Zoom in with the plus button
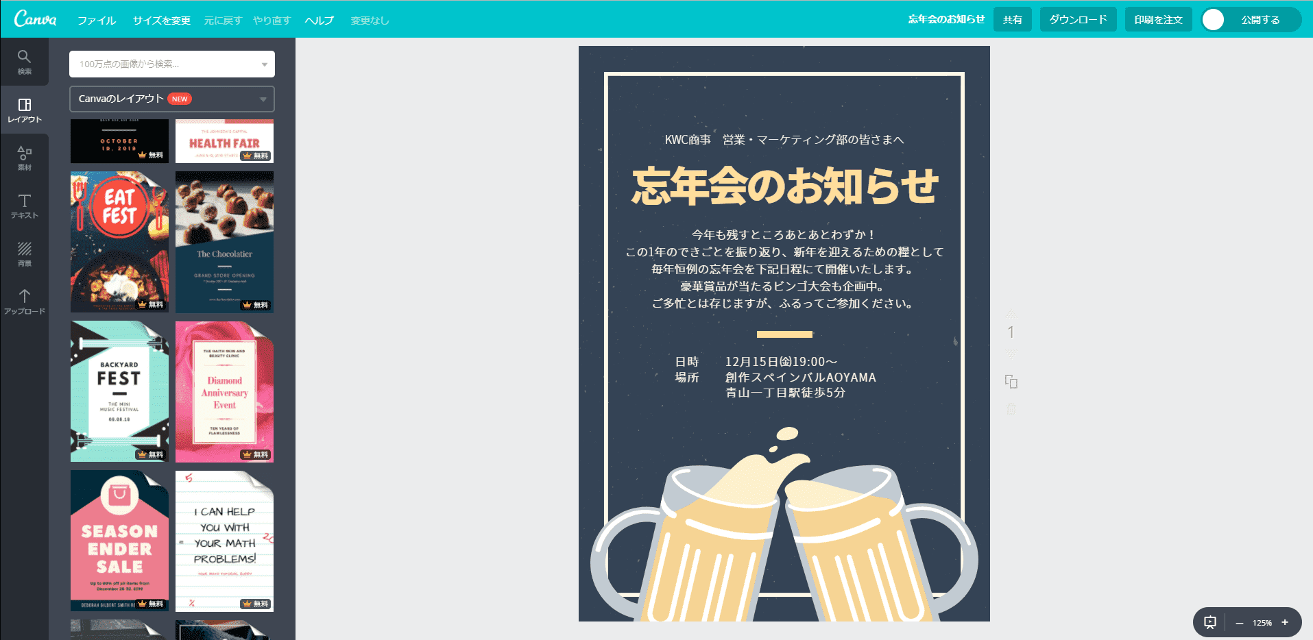1313x640 pixels. (x=1285, y=622)
